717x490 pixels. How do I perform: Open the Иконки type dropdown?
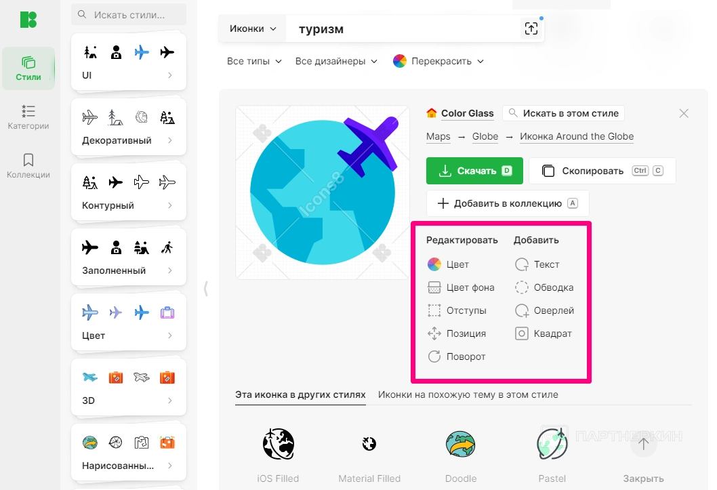[x=252, y=28]
